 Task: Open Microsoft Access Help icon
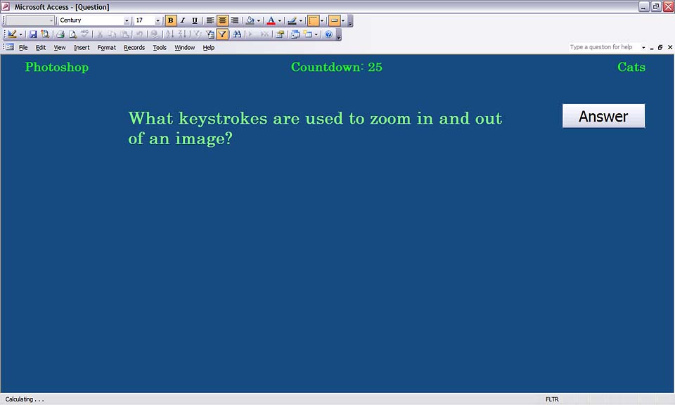point(328,34)
